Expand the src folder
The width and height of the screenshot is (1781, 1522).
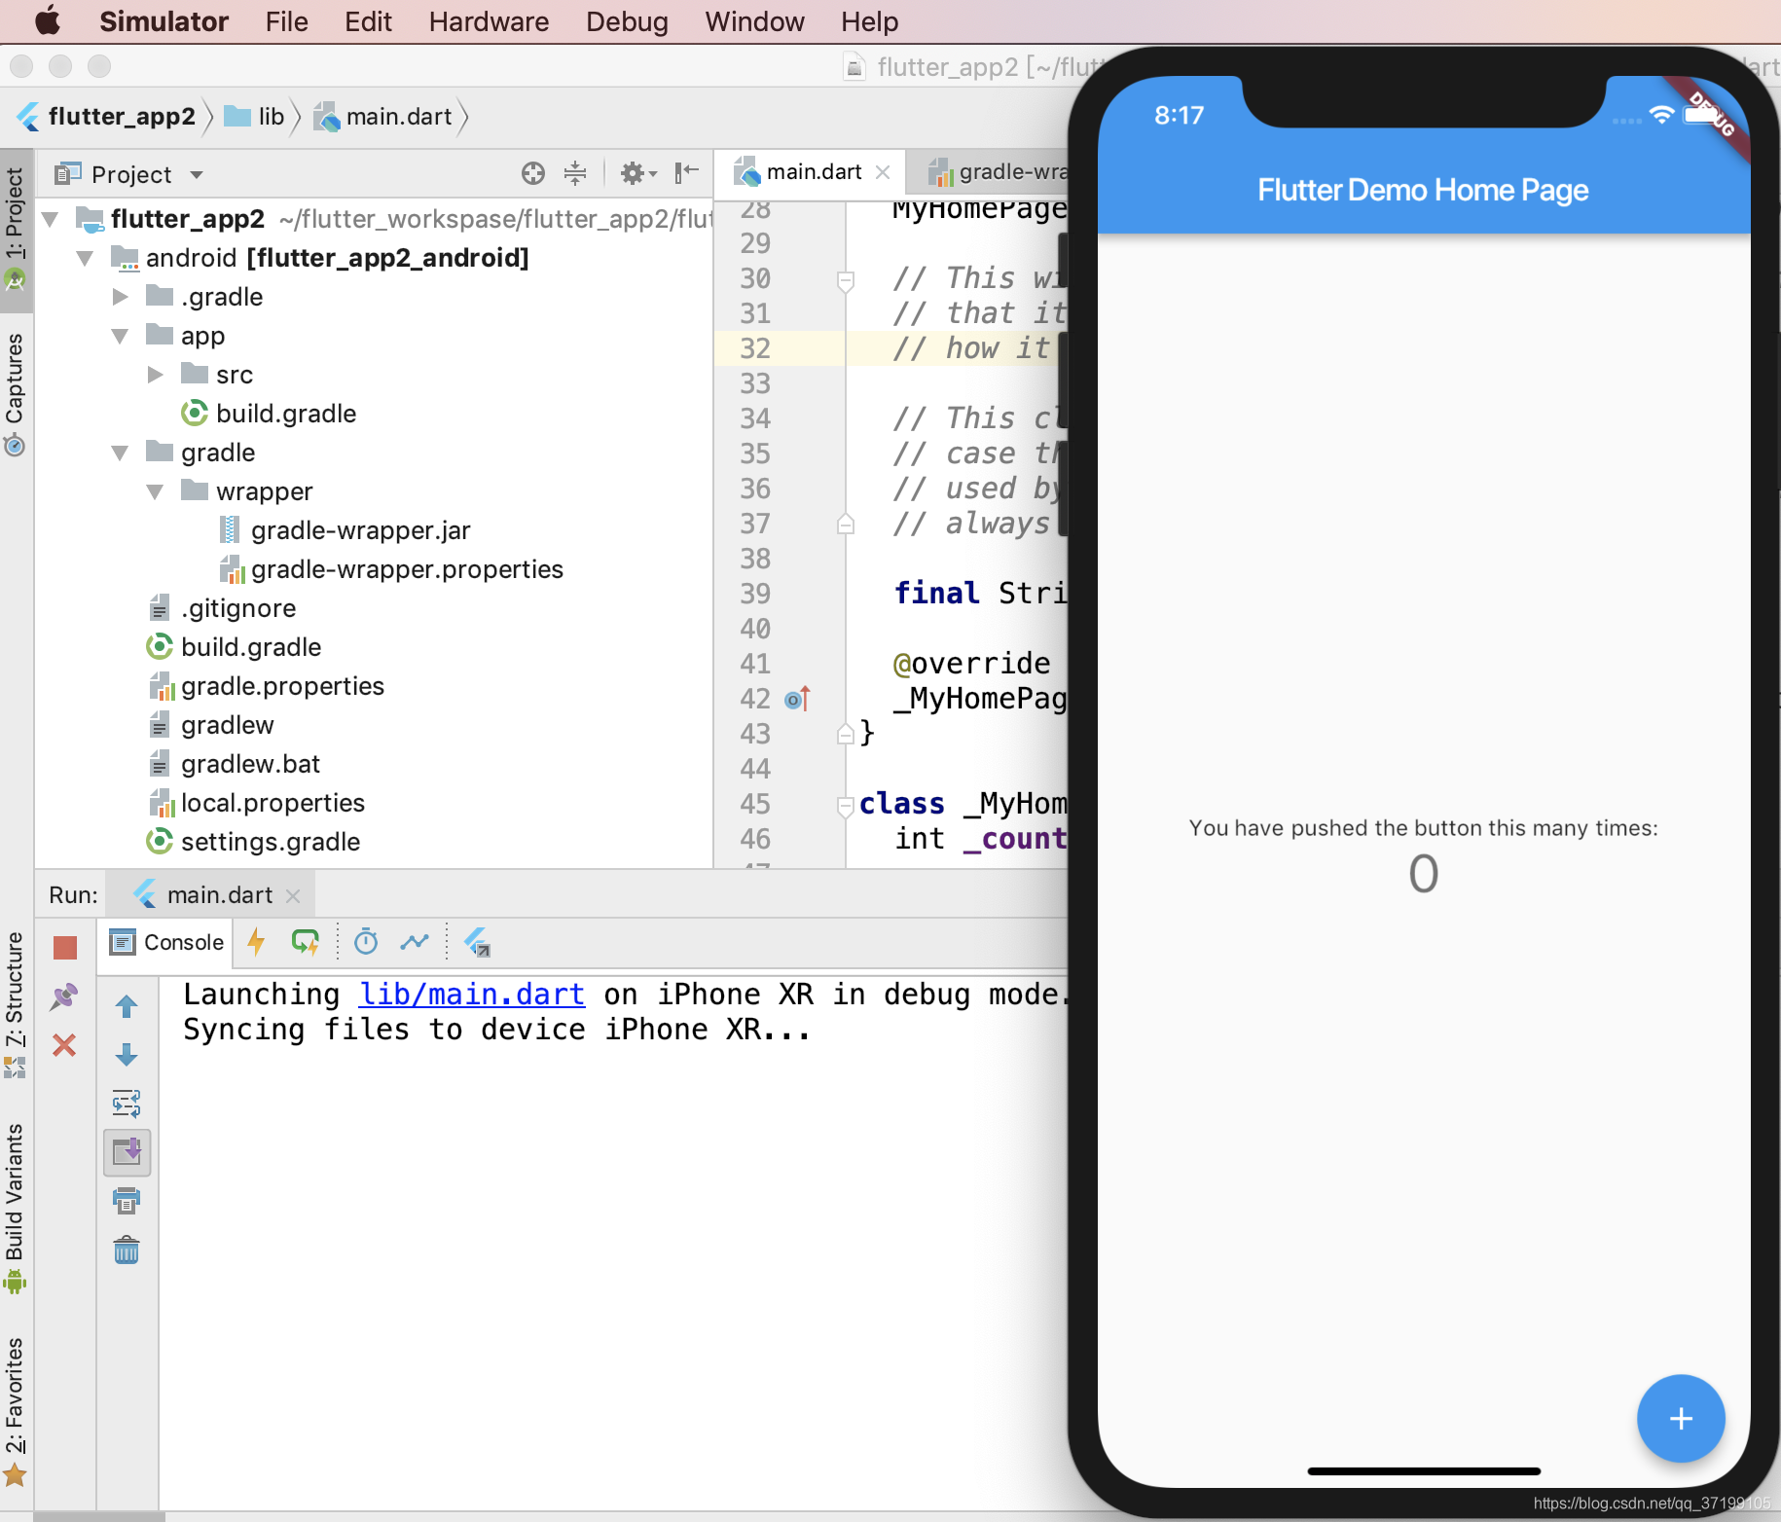pyautogui.click(x=156, y=374)
